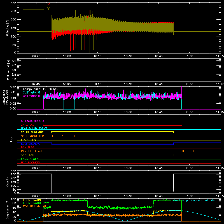Click the 4.4 value on roll period axis
224x224 pixels.
point(14,61)
